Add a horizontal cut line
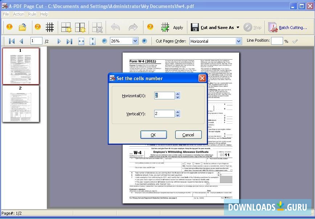The image size is (315, 219). click(66, 27)
